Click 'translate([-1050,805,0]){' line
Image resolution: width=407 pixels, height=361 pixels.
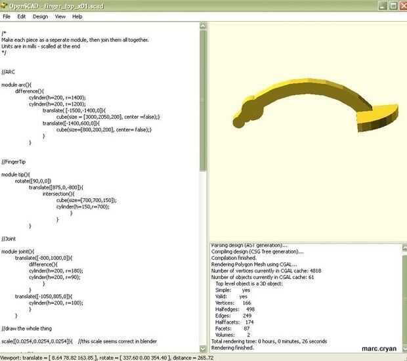coord(44,297)
